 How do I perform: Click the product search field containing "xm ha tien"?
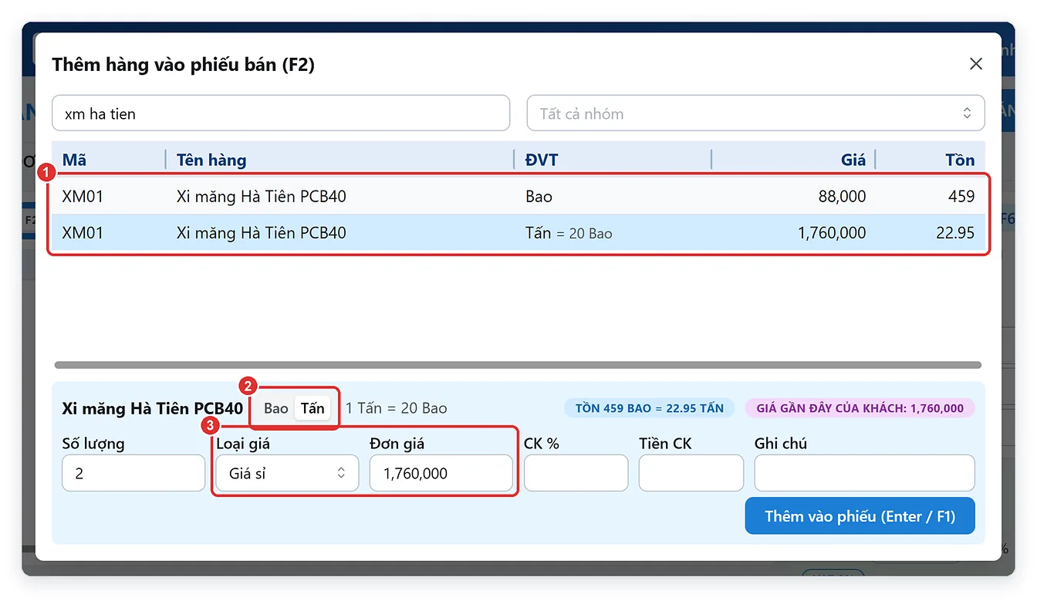point(281,113)
